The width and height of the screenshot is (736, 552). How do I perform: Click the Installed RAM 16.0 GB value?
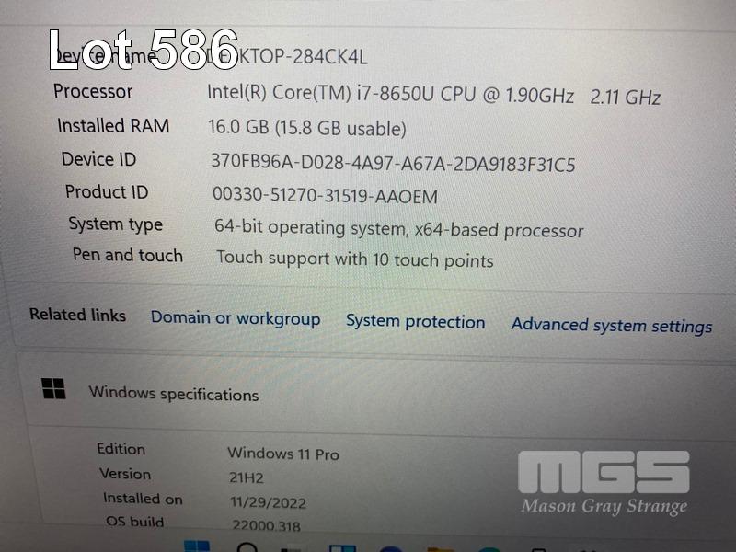click(x=307, y=128)
